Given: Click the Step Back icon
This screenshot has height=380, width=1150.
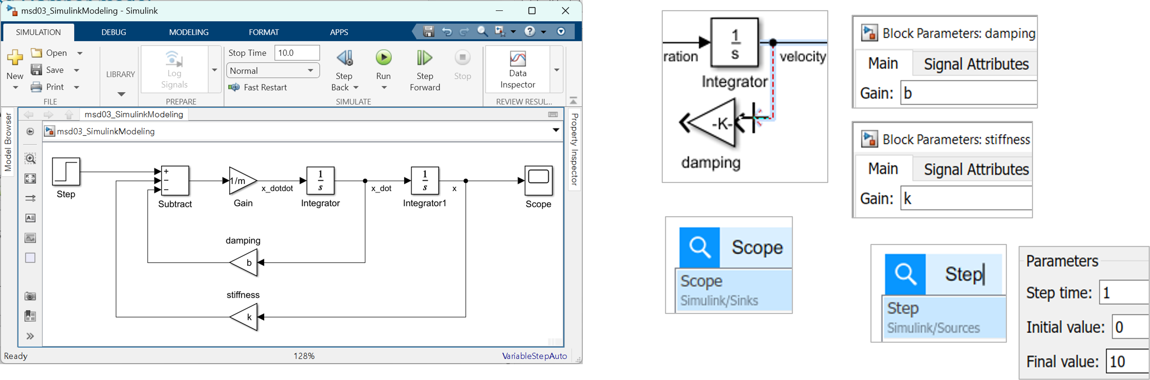Looking at the screenshot, I should (x=345, y=58).
